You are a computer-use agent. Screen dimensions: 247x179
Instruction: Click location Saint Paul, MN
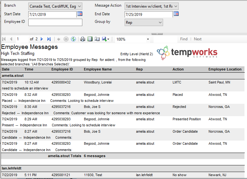(219, 82)
